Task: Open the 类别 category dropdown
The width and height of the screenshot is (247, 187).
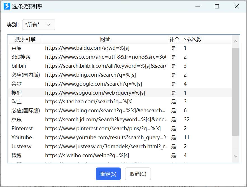Action: click(x=39, y=25)
